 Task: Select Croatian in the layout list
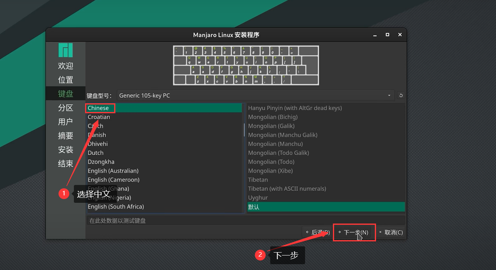[164, 117]
